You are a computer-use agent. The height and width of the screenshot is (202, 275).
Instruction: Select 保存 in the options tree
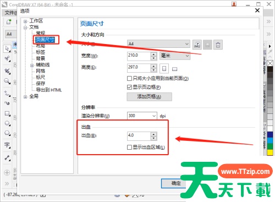coord(40,84)
